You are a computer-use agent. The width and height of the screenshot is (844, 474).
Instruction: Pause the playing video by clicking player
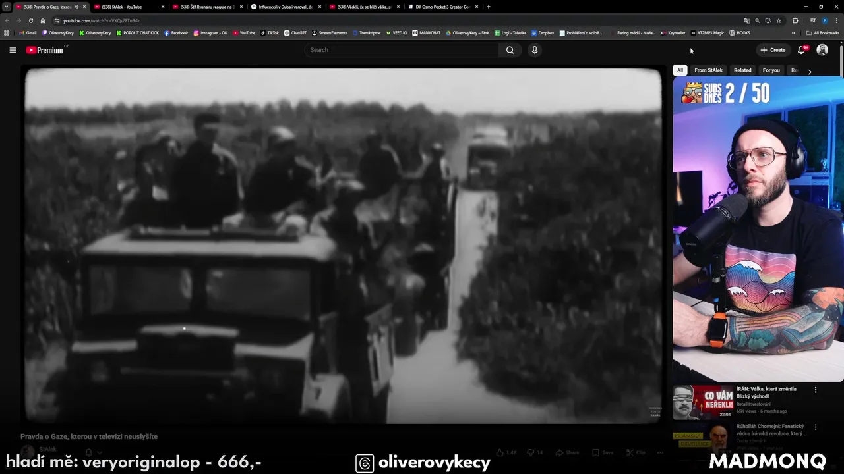tap(343, 245)
